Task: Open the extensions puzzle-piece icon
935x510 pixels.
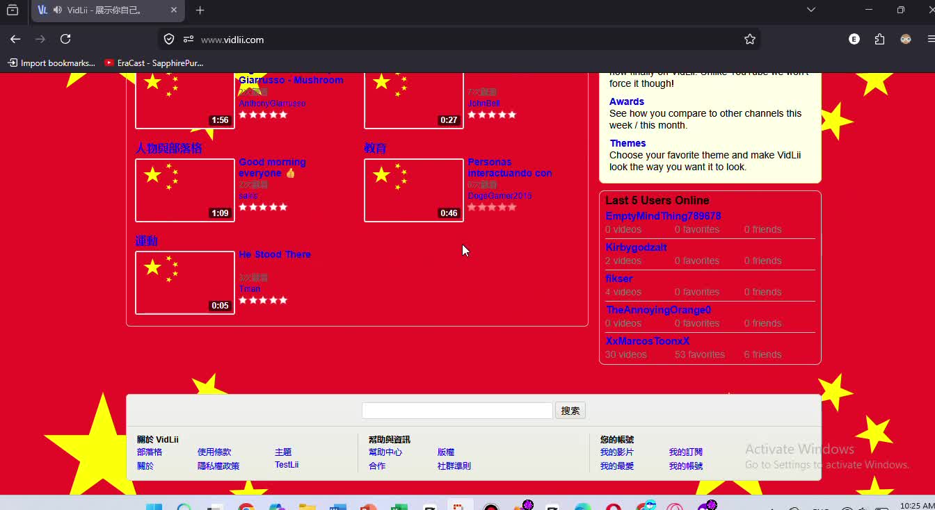Action: (x=879, y=40)
